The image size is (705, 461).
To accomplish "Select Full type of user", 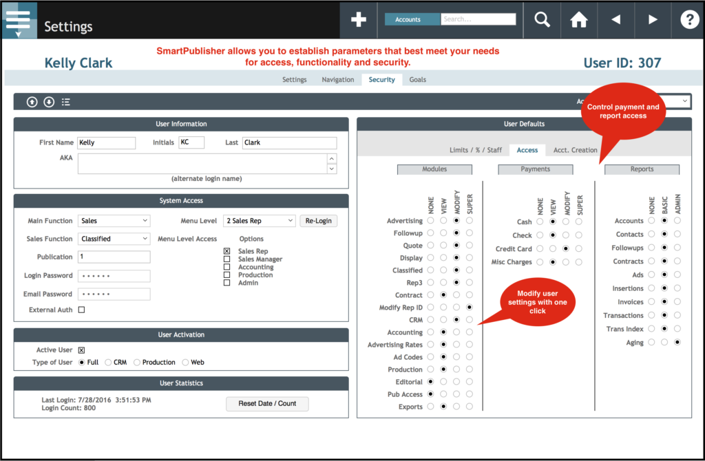I will (x=81, y=362).
